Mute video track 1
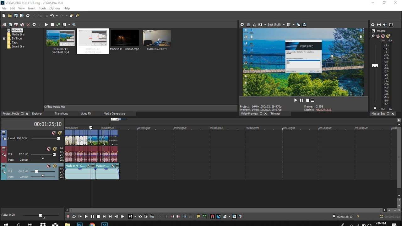This screenshot has height=226, width=402. tap(54, 133)
